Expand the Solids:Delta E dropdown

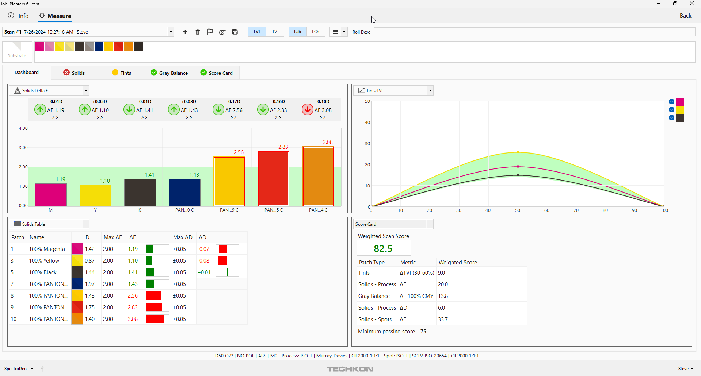point(86,91)
